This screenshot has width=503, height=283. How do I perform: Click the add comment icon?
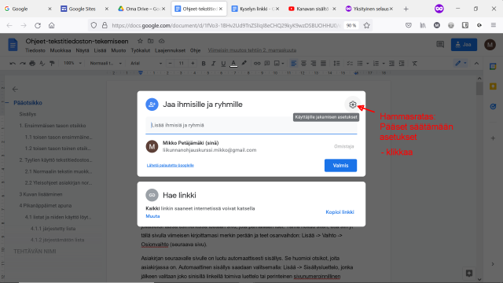267,64
